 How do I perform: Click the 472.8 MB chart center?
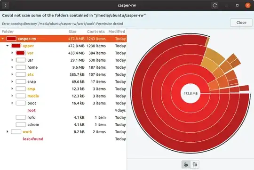[190, 93]
